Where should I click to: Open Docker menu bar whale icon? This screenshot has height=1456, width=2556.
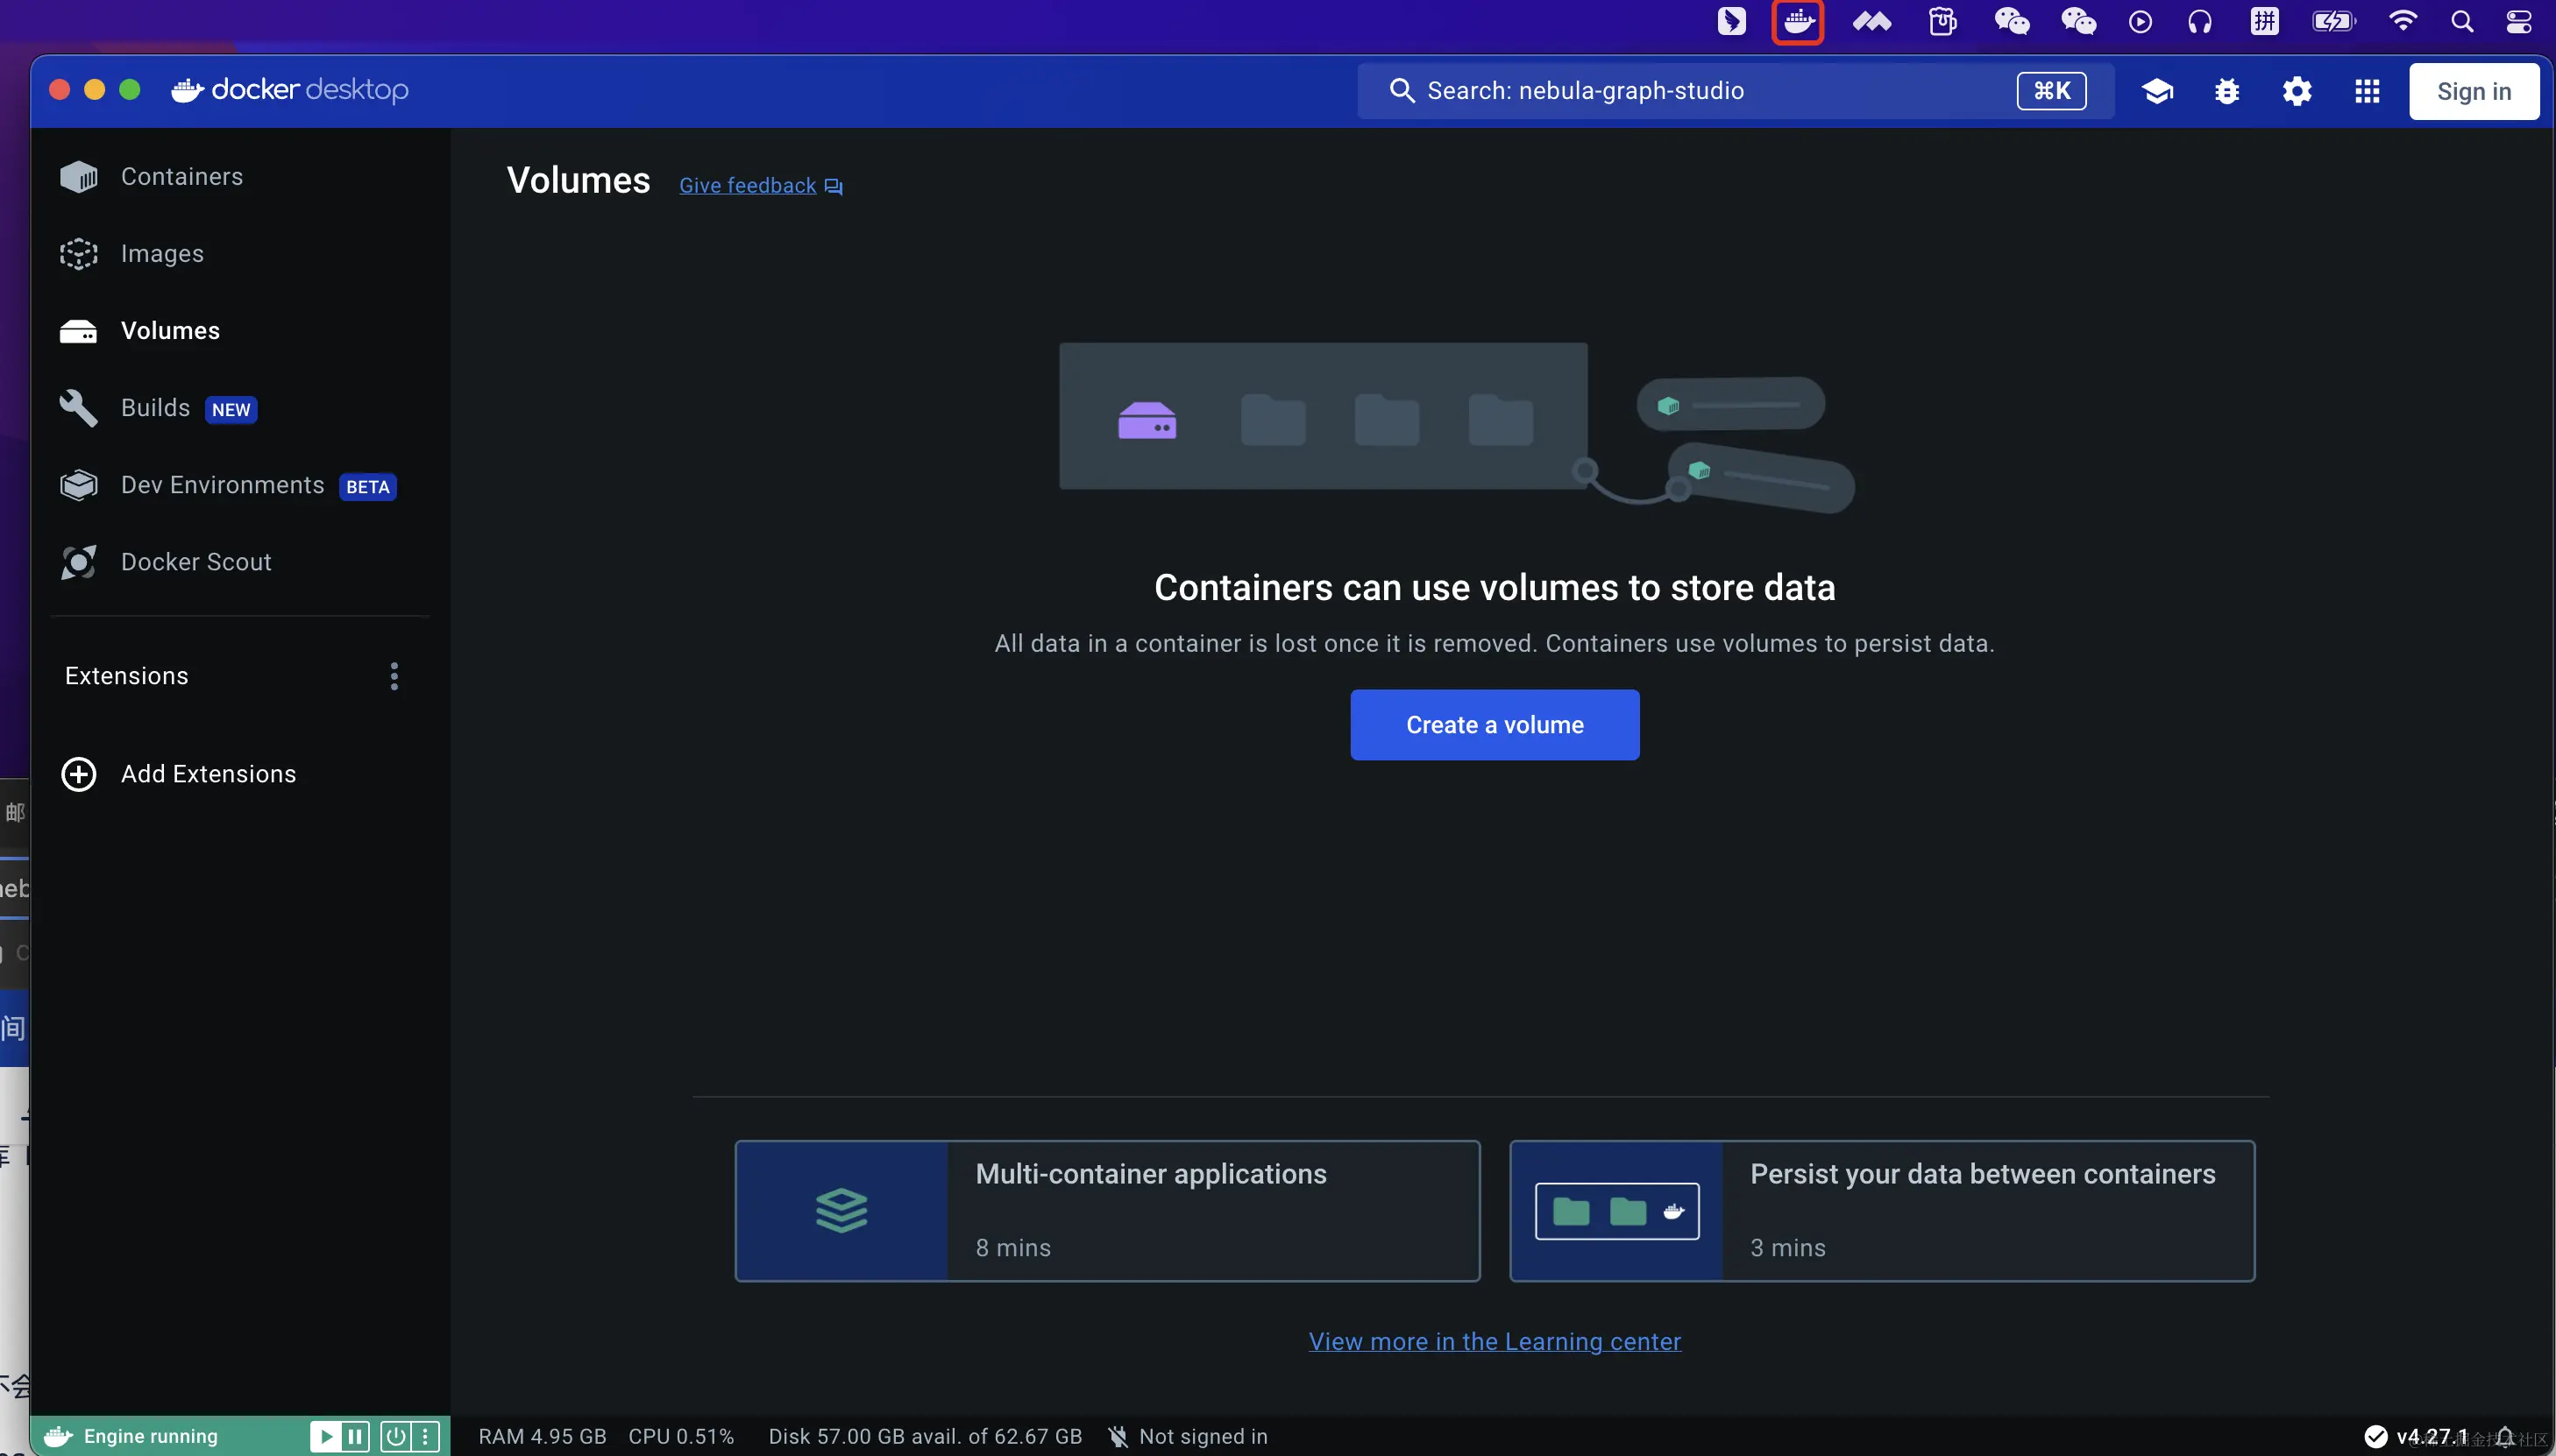pos(1798,22)
